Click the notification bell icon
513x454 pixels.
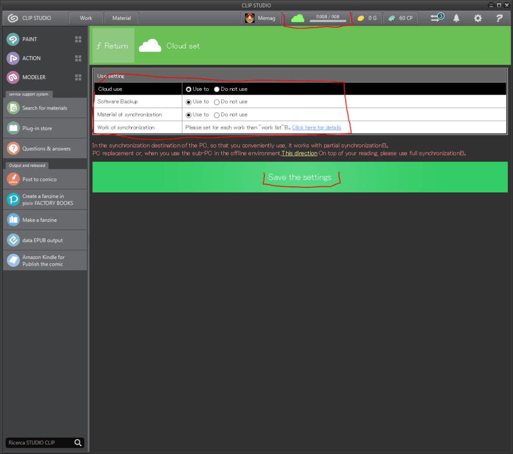[x=456, y=18]
